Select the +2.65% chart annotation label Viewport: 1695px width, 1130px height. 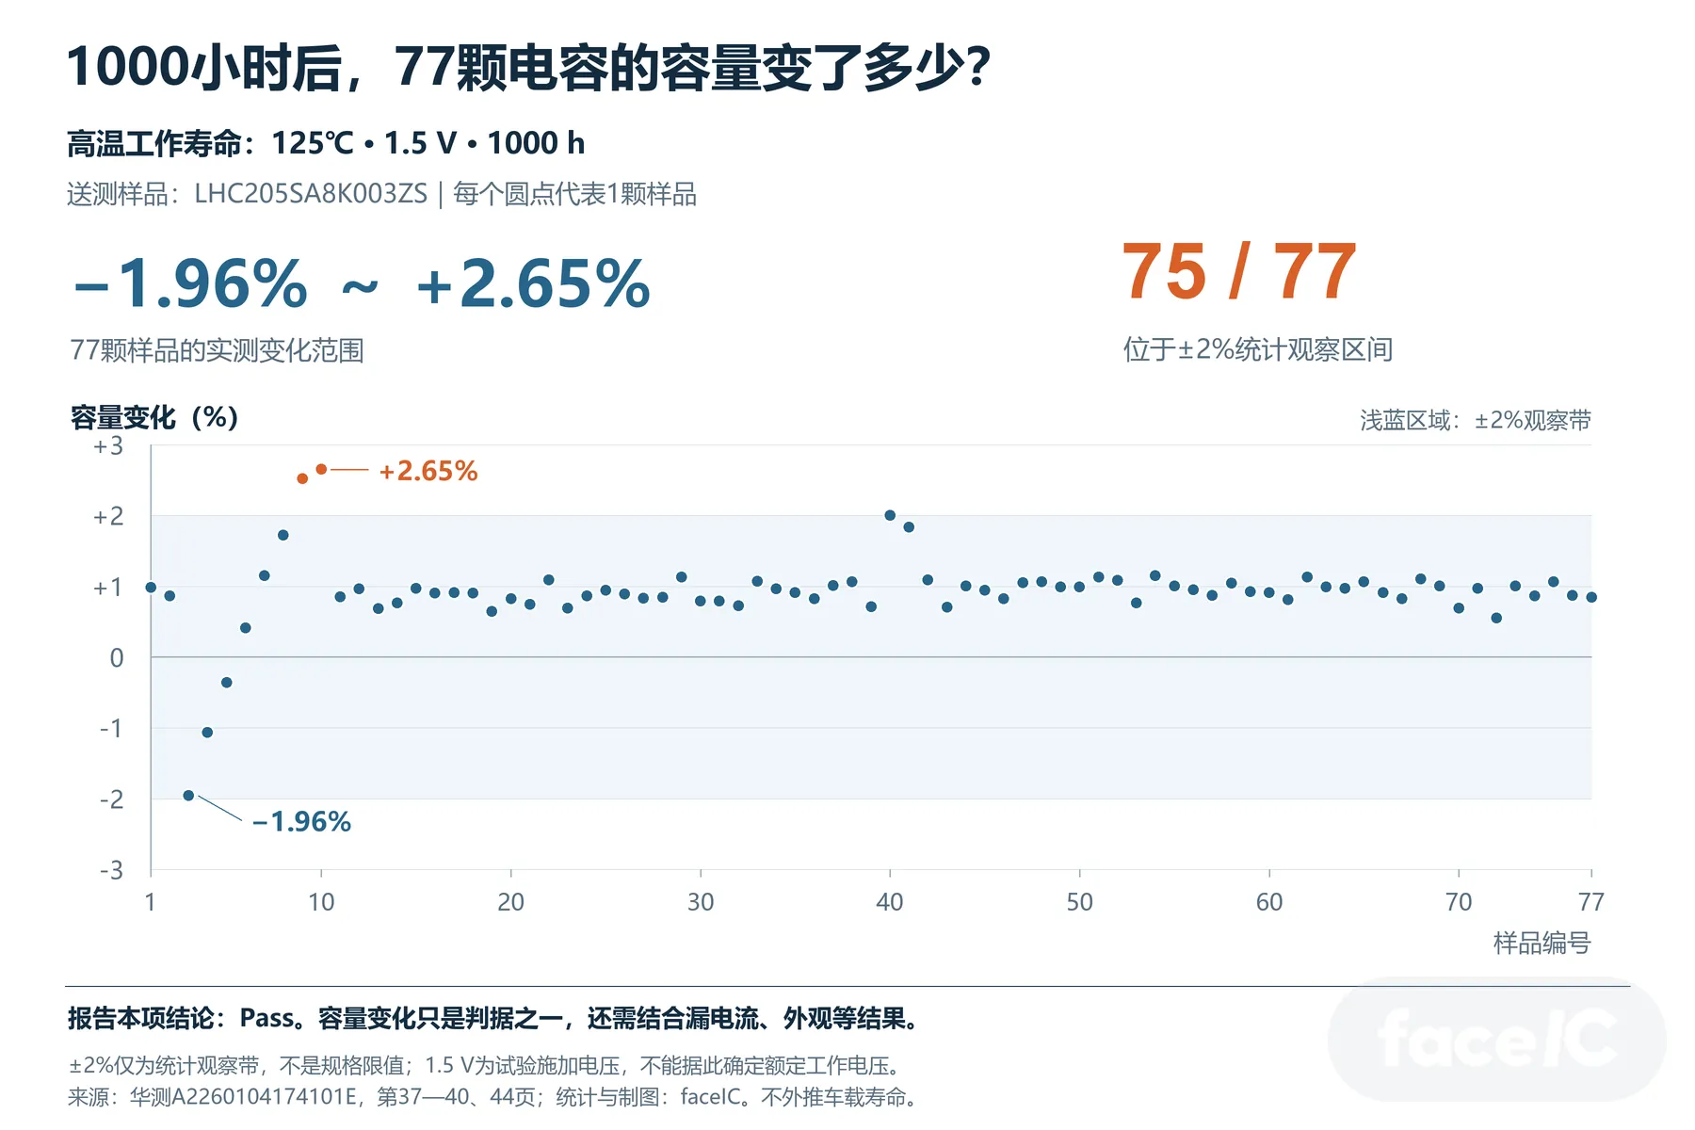coord(428,471)
